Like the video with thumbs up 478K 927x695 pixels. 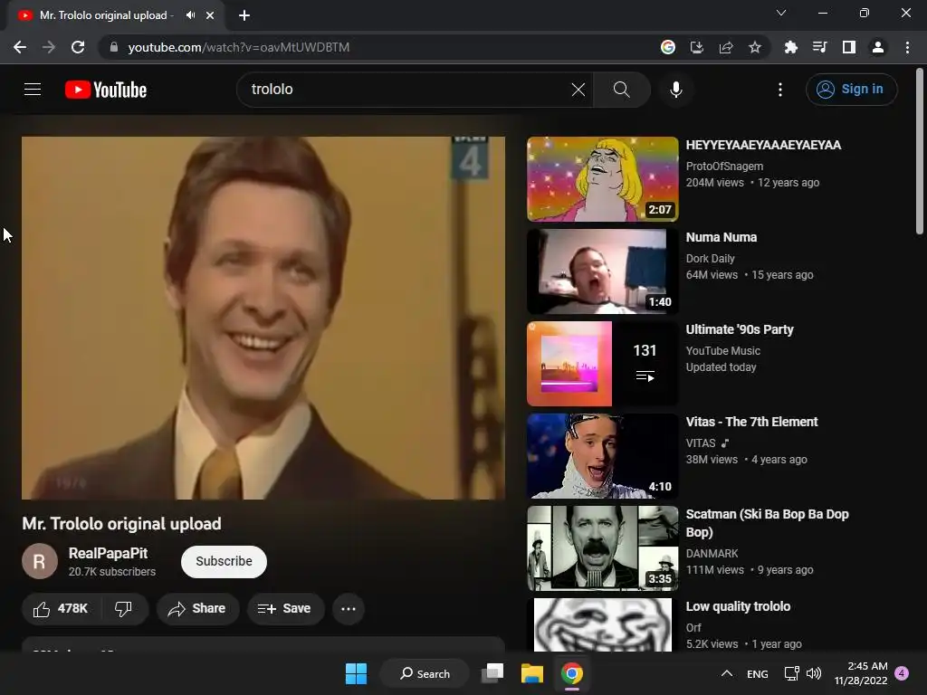61,609
